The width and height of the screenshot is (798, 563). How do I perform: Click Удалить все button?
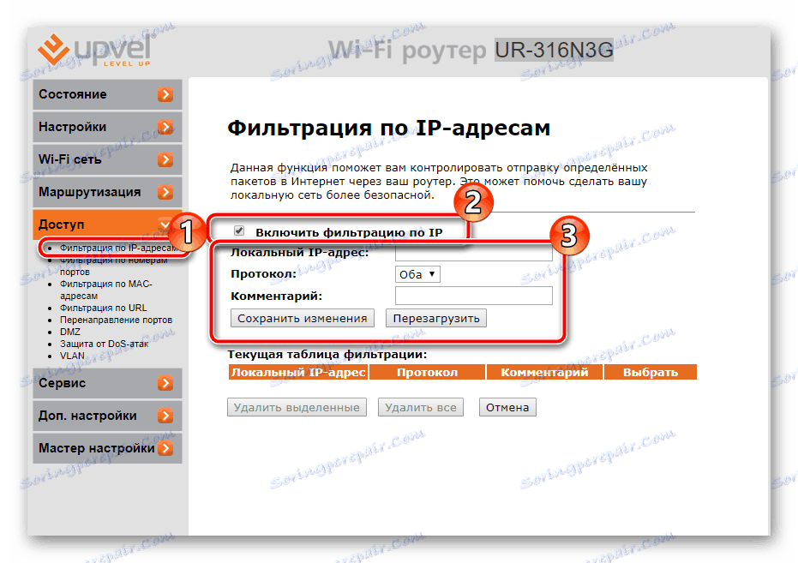[420, 407]
